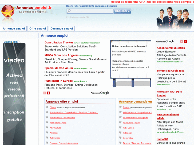This screenshot has height=145, width=194.
Task: Click previous arrow in right Google ads
Action: coord(181,42)
